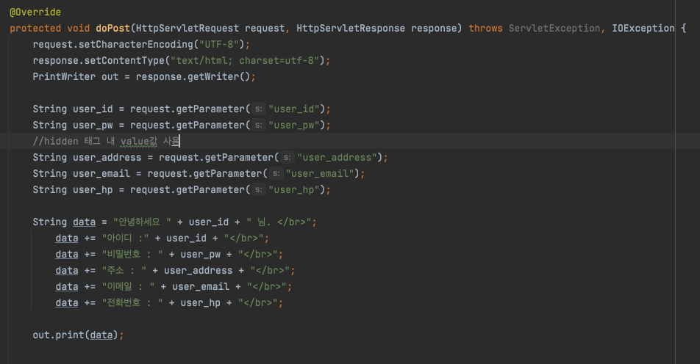Click the "비밀번호 : " string literal
Image resolution: width=700 pixels, height=364 pixels.
(132, 254)
